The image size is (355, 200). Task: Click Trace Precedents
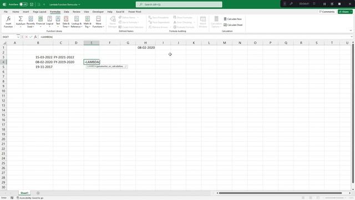coord(159,17)
